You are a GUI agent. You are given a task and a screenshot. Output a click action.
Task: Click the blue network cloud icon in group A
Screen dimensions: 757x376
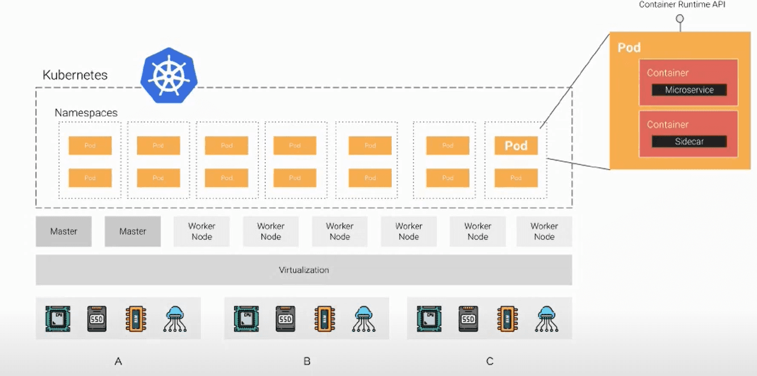(x=175, y=319)
